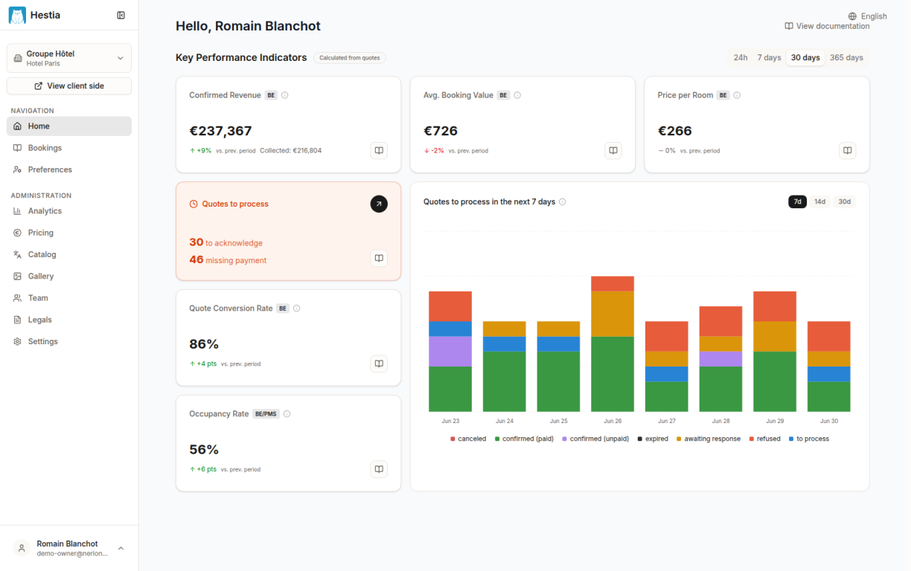Switch chart range to 14d
Viewport: 911px width, 571px height.
click(819, 201)
